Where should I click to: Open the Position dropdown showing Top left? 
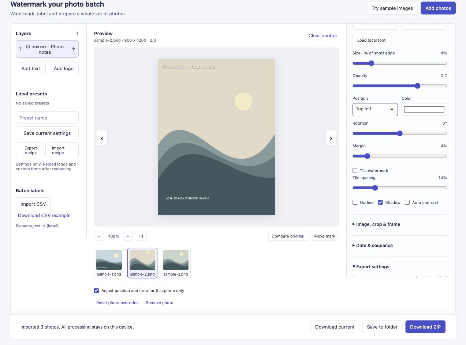[375, 109]
